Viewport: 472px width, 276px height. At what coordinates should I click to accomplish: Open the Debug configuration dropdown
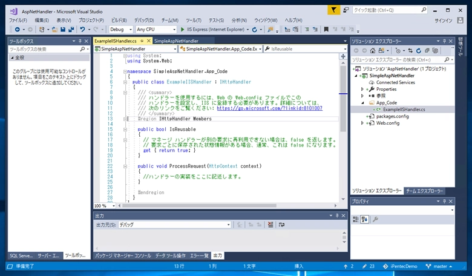pos(121,30)
